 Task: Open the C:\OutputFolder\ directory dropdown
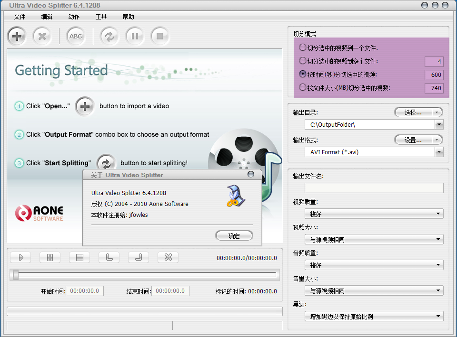coord(439,125)
